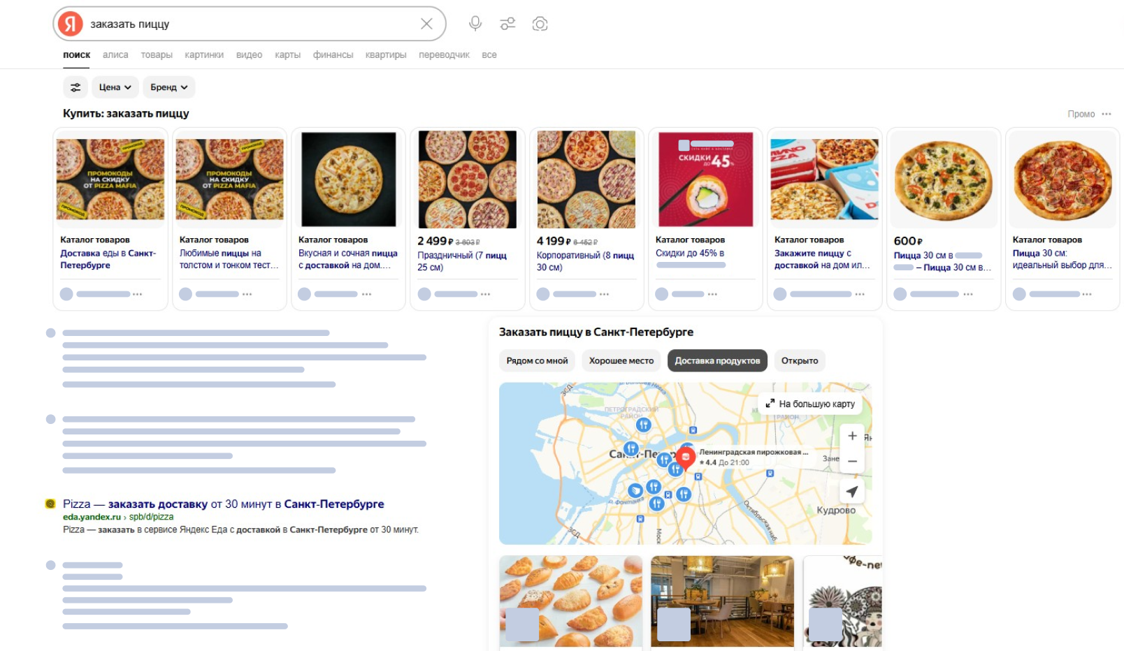
Task: Click the price '4 199 ₽' on the Корпоративный card
Action: point(554,241)
